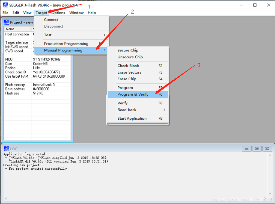Choose Program entry in submenu
The image size is (275, 204).
point(138,88)
